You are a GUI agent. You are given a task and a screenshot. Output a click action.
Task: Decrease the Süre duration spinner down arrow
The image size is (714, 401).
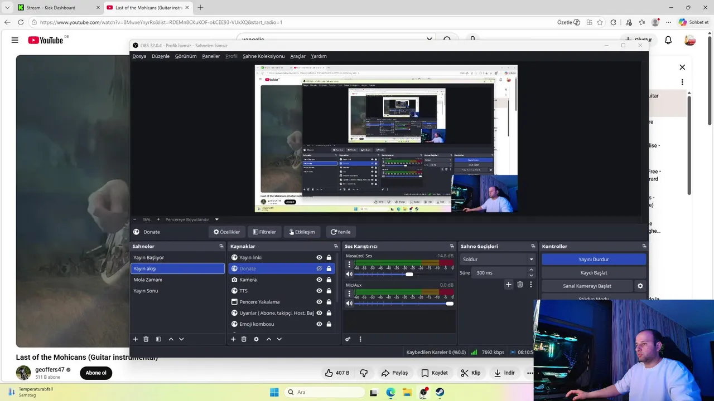pyautogui.click(x=531, y=275)
